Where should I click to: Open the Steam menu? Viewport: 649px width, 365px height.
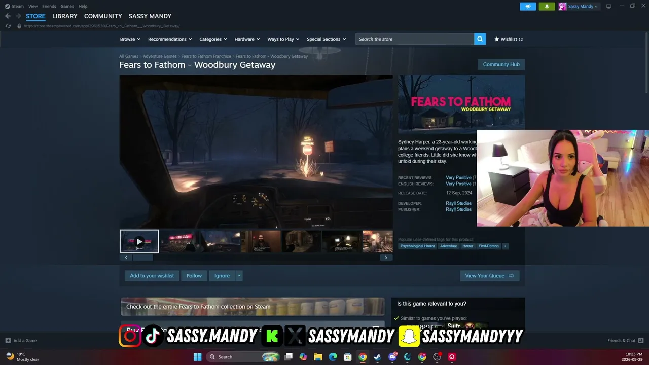[x=18, y=6]
